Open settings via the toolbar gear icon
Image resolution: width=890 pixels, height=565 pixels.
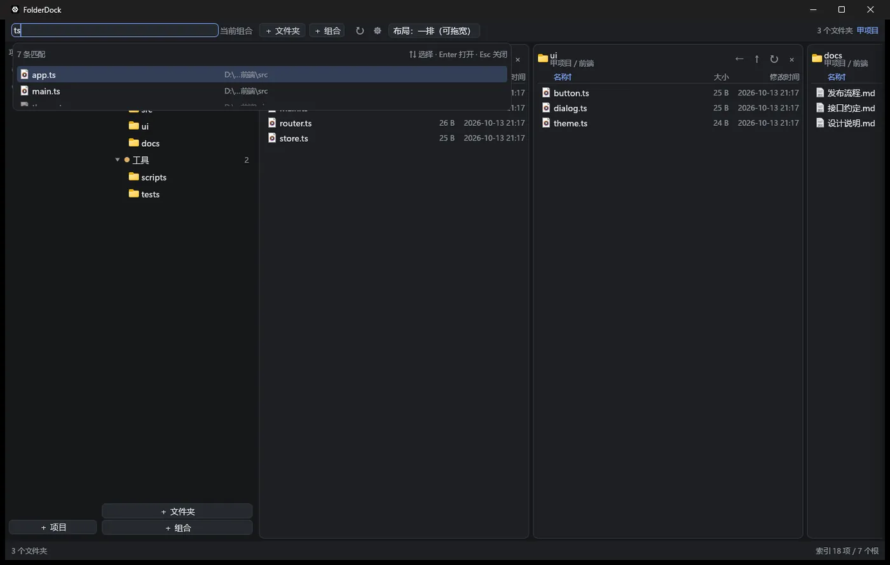(x=378, y=31)
